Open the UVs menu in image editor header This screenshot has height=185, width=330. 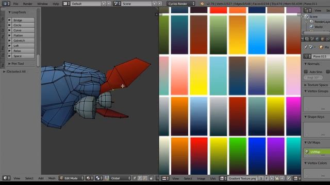[213, 178]
